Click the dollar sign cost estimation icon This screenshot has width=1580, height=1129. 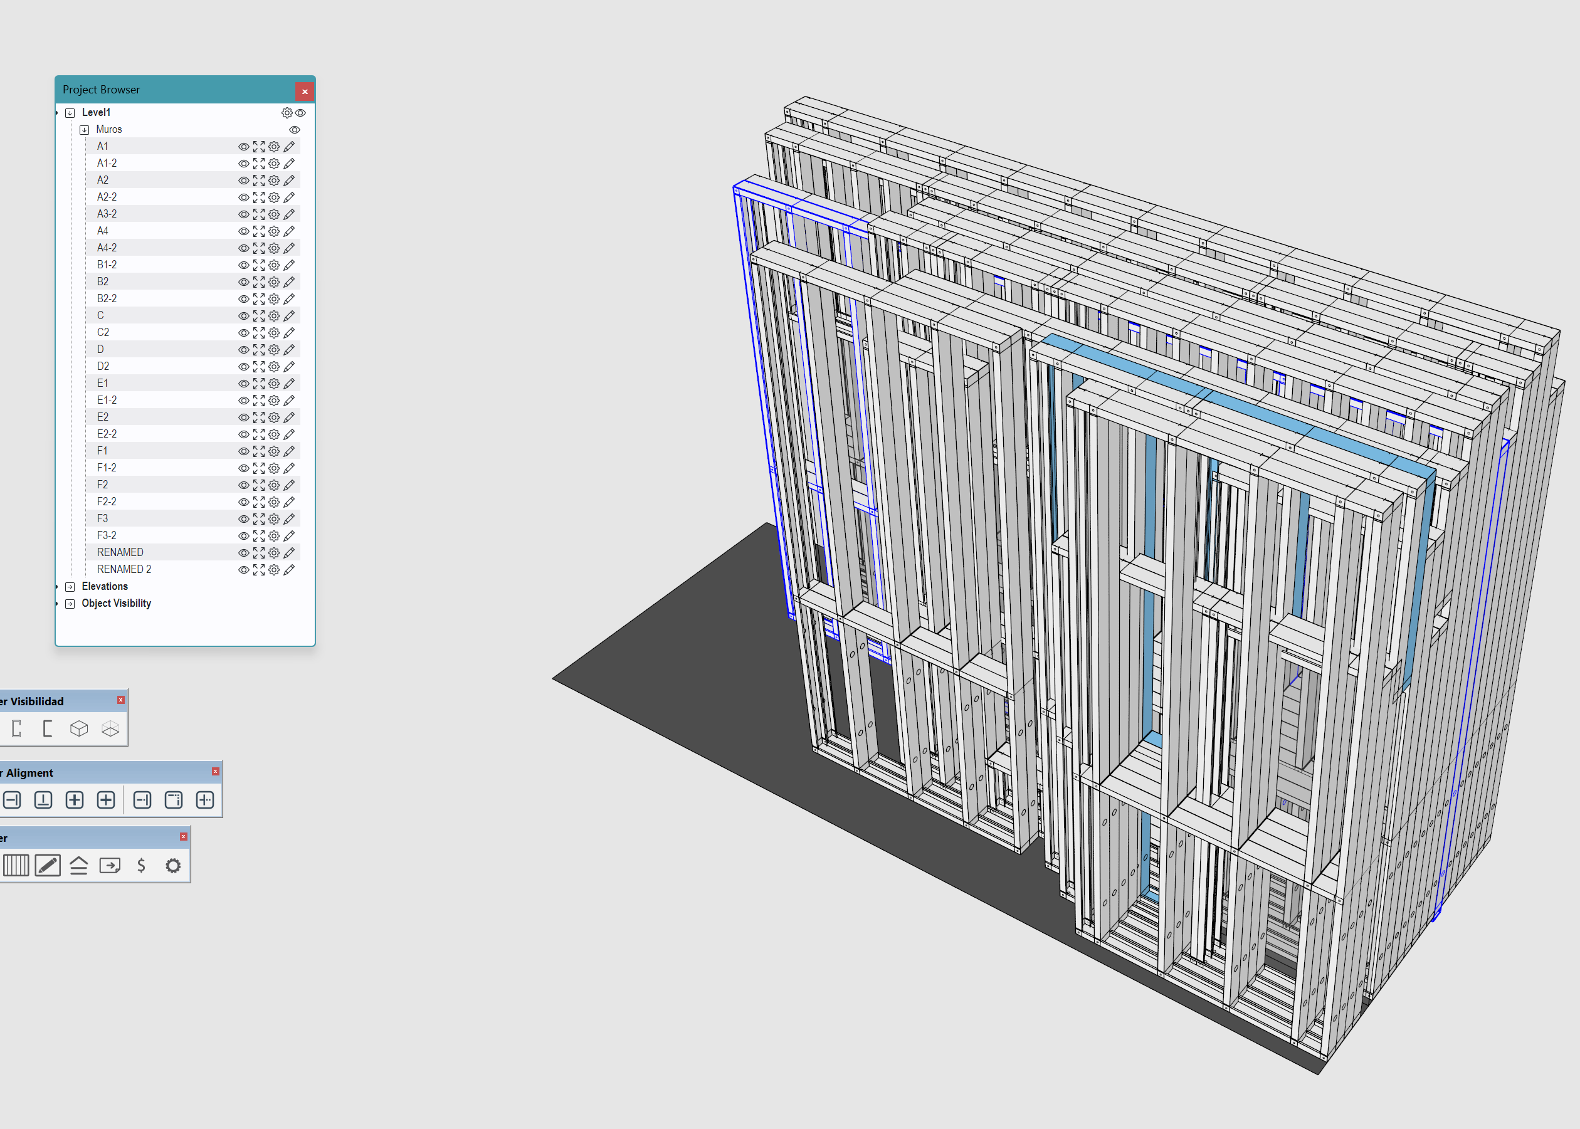point(140,866)
